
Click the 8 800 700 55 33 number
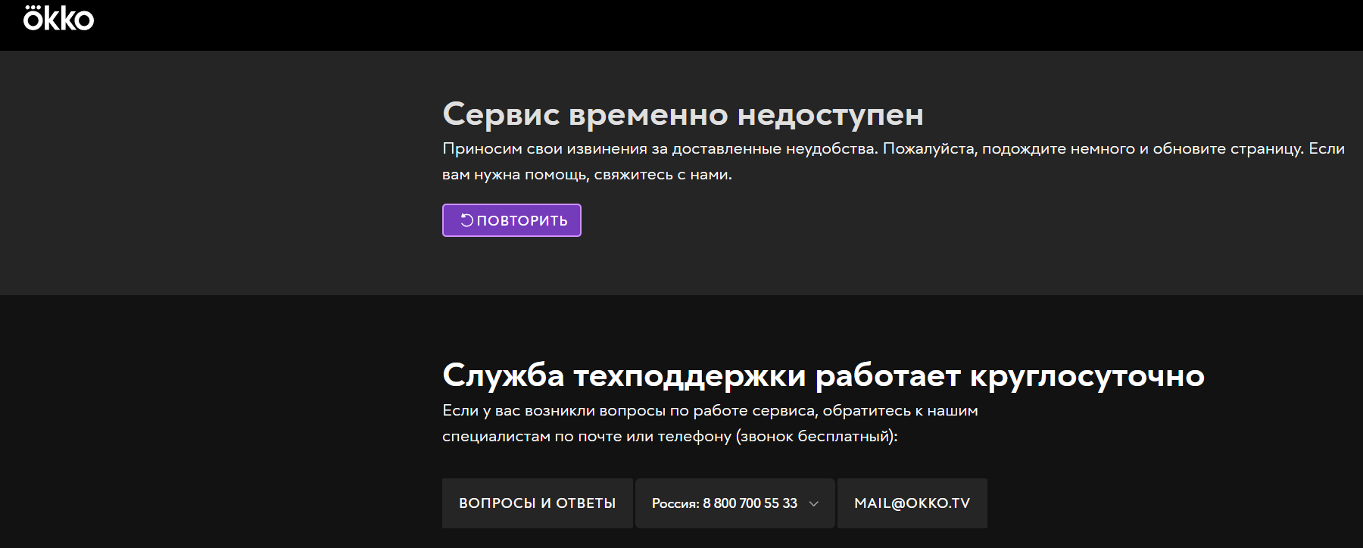point(750,503)
